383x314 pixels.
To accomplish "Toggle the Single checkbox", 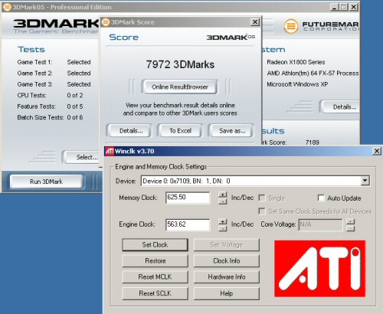I will (262, 198).
